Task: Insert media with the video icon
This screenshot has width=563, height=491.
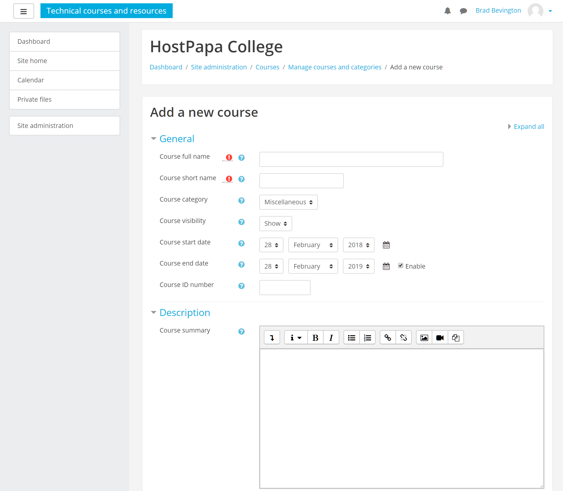Action: [440, 337]
